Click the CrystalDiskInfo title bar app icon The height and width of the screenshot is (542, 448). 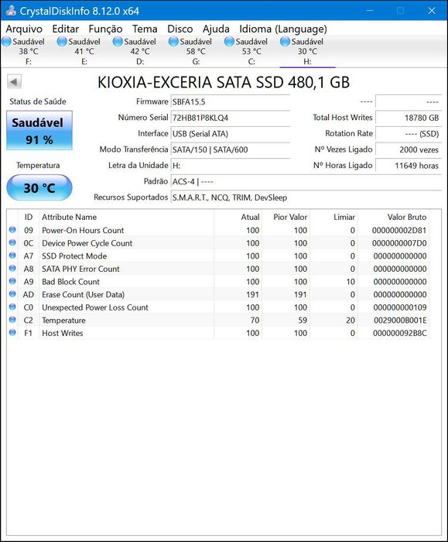click(x=11, y=10)
